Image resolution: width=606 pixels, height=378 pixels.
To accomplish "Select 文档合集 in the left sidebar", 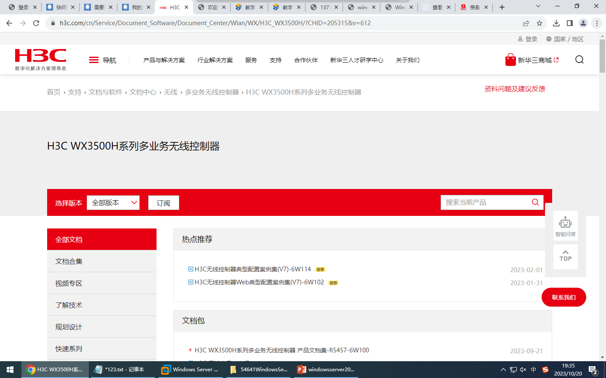I will (102, 261).
